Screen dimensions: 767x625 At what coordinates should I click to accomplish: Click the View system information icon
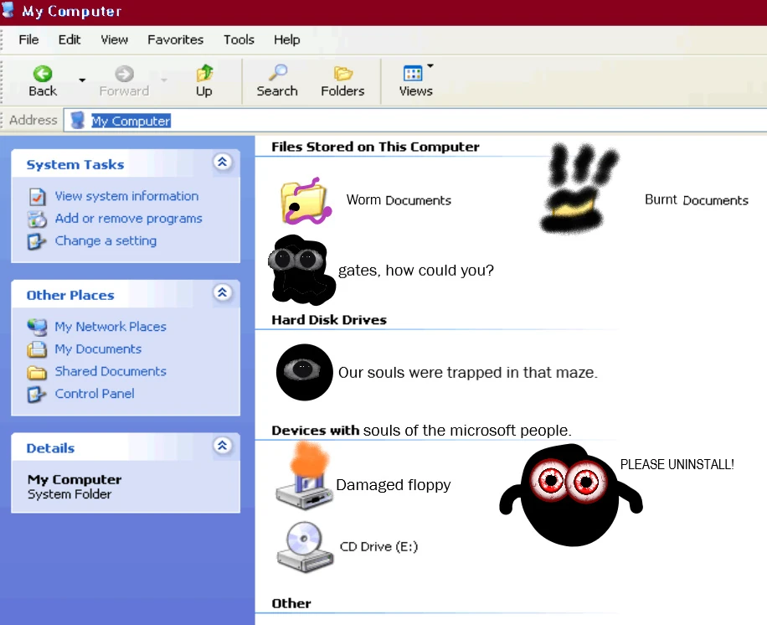click(37, 197)
